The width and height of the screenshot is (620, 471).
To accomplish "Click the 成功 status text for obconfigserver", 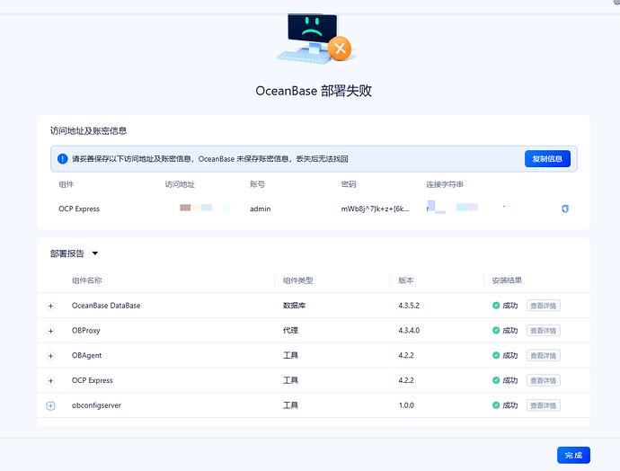I will point(509,405).
